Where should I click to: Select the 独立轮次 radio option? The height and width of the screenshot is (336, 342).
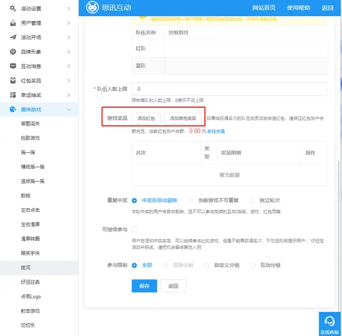click(252, 200)
